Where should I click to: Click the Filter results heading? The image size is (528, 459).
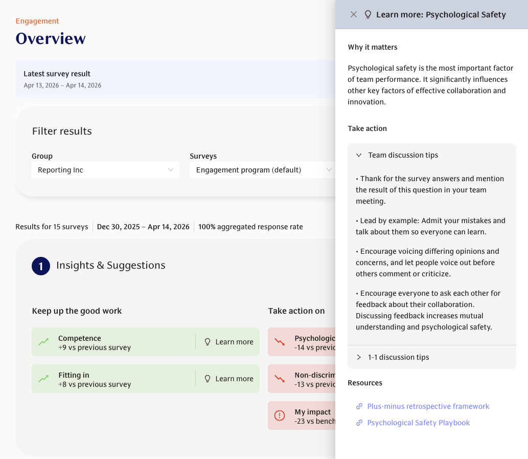coord(62,131)
